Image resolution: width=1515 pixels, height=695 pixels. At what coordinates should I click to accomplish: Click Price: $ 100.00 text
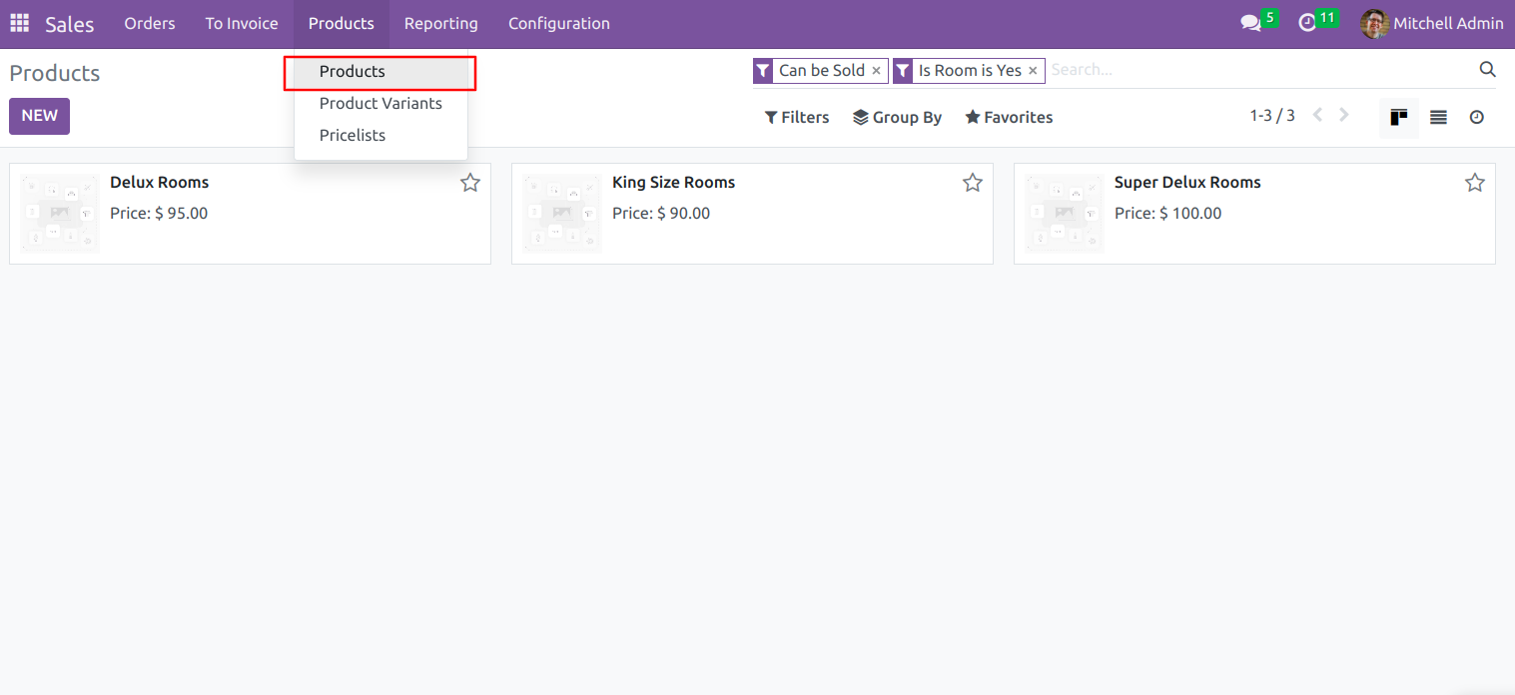[1168, 214]
